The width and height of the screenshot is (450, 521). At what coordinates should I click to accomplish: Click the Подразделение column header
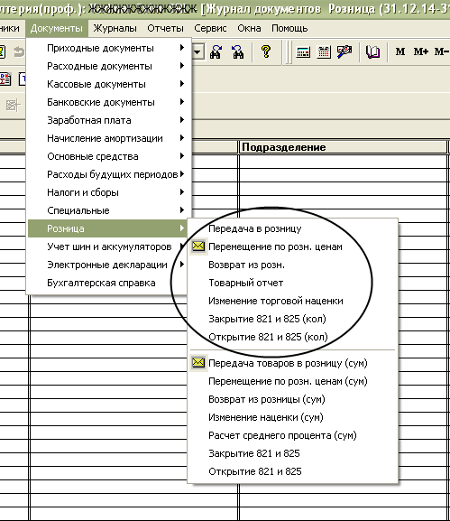point(344,147)
